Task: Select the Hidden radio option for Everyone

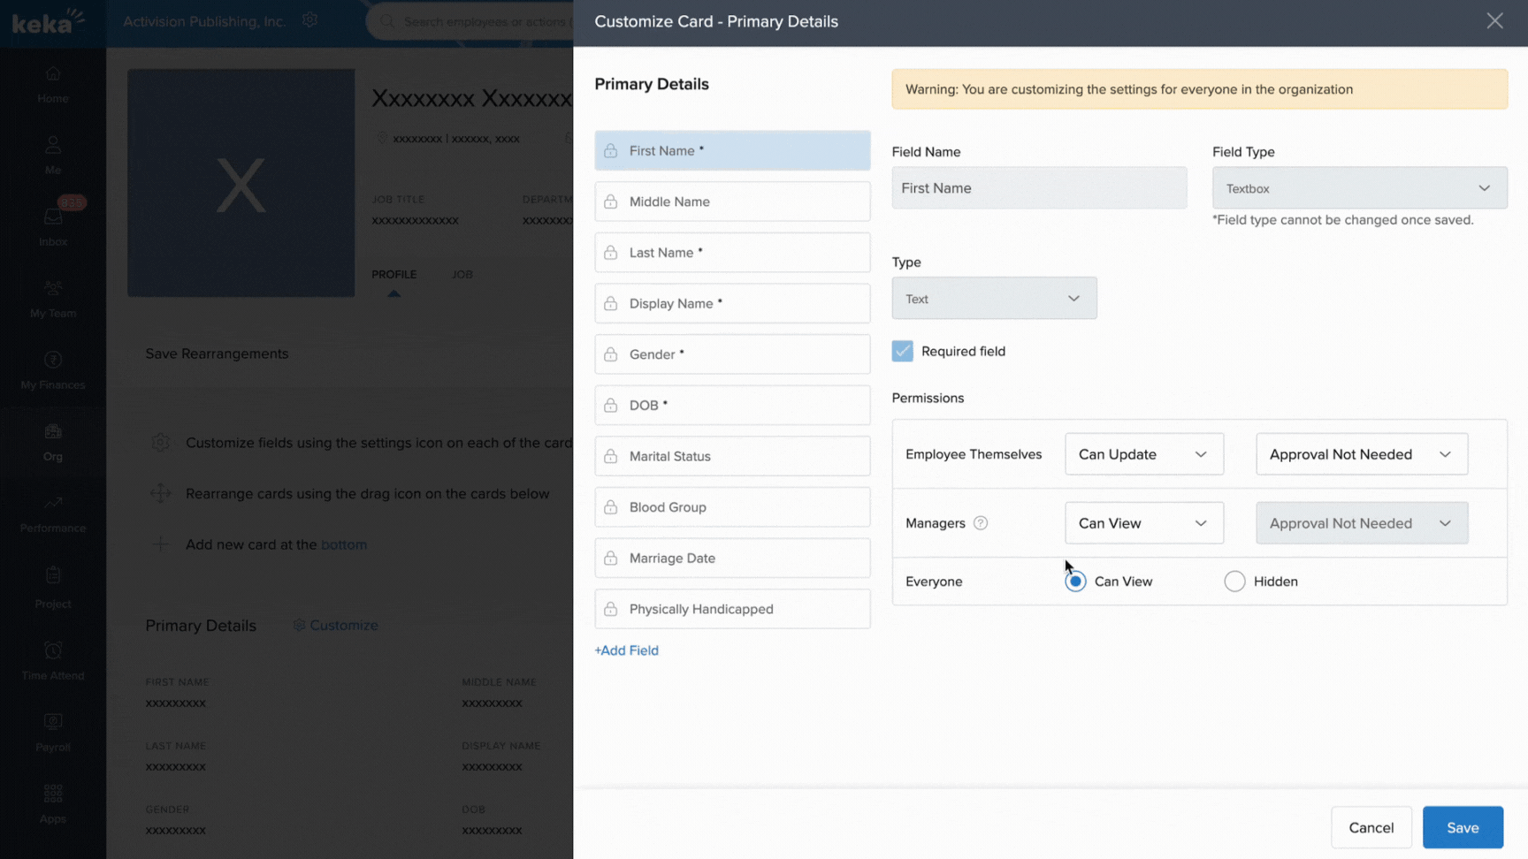Action: coord(1234,582)
